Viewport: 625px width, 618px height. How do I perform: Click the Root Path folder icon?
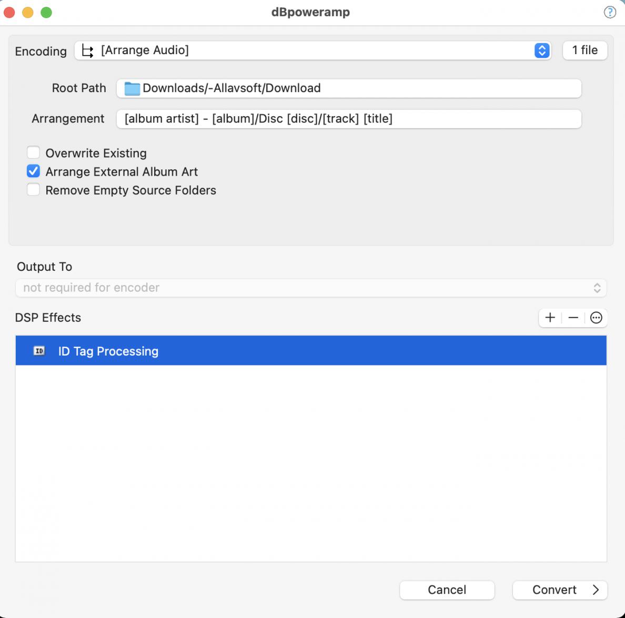[132, 88]
